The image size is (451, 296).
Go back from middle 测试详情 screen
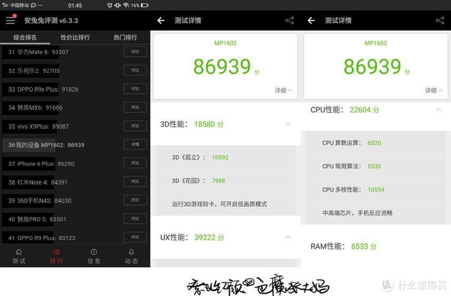161,20
